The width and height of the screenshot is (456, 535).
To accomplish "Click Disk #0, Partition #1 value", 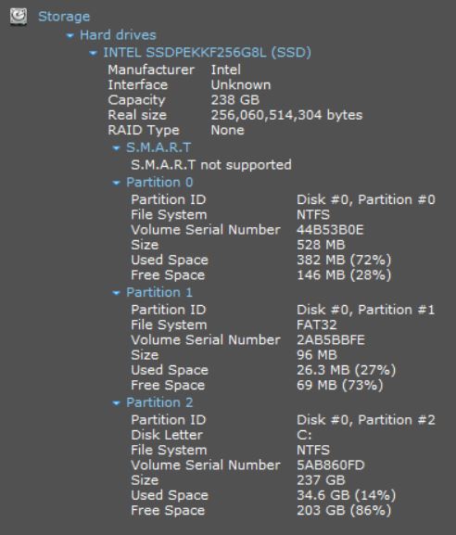I will click(366, 310).
